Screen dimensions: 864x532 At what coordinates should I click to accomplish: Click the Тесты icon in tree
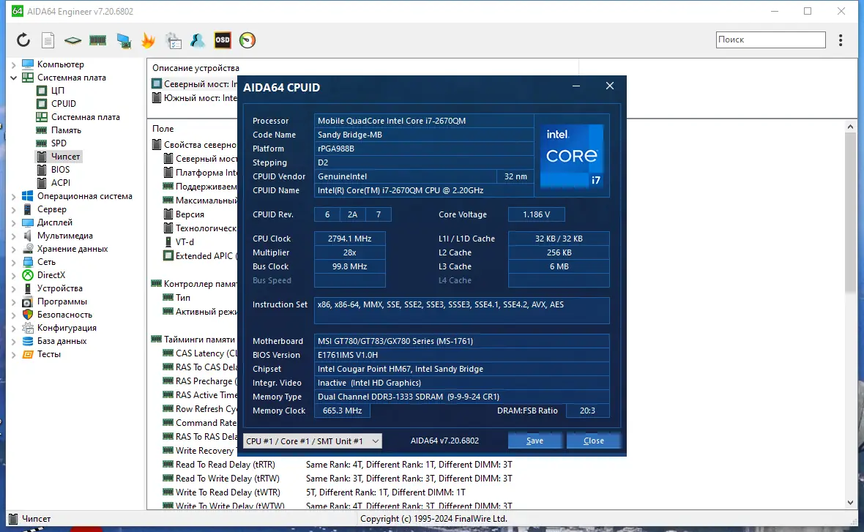(28, 354)
